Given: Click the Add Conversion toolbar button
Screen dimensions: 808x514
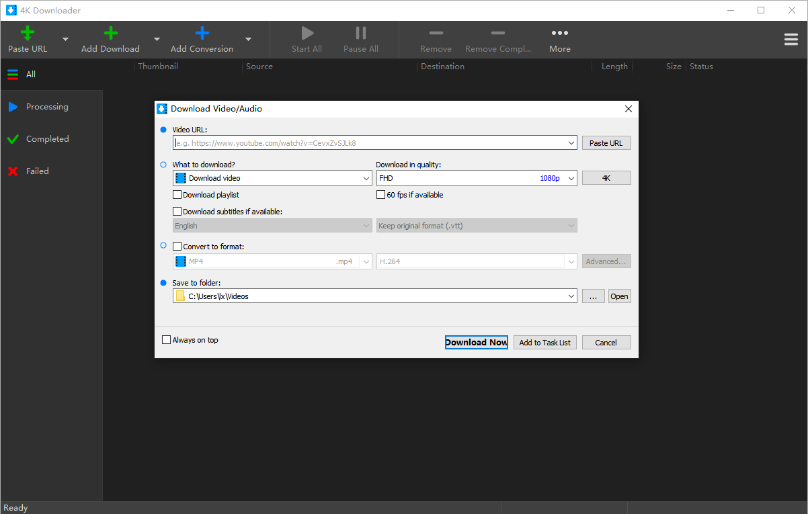Looking at the screenshot, I should tap(202, 39).
